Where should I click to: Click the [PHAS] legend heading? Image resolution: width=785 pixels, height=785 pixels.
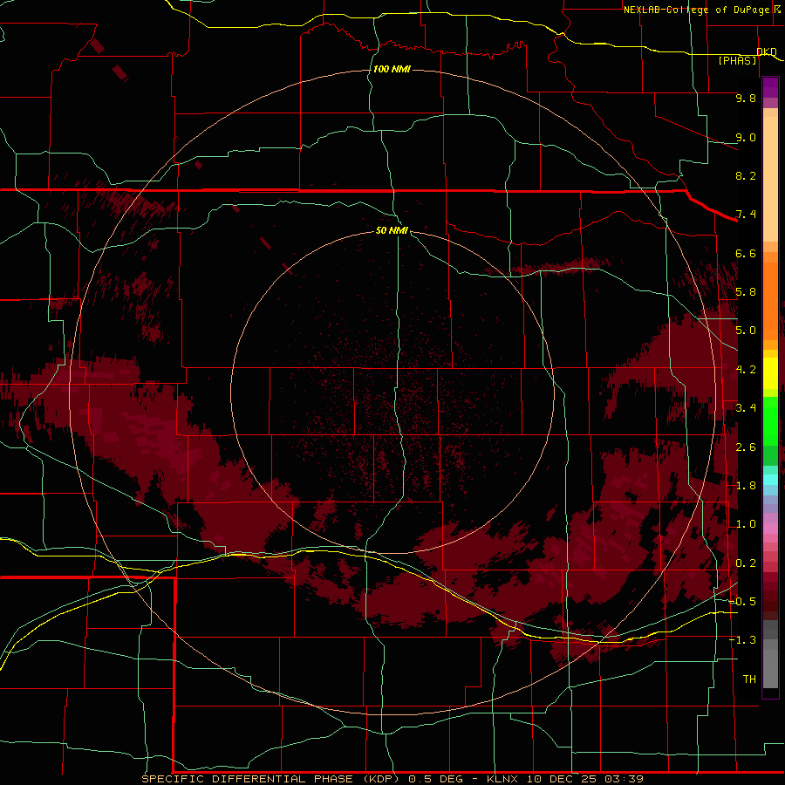737,60
